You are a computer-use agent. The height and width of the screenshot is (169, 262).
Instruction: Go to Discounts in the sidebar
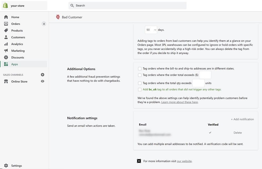coord(18,57)
